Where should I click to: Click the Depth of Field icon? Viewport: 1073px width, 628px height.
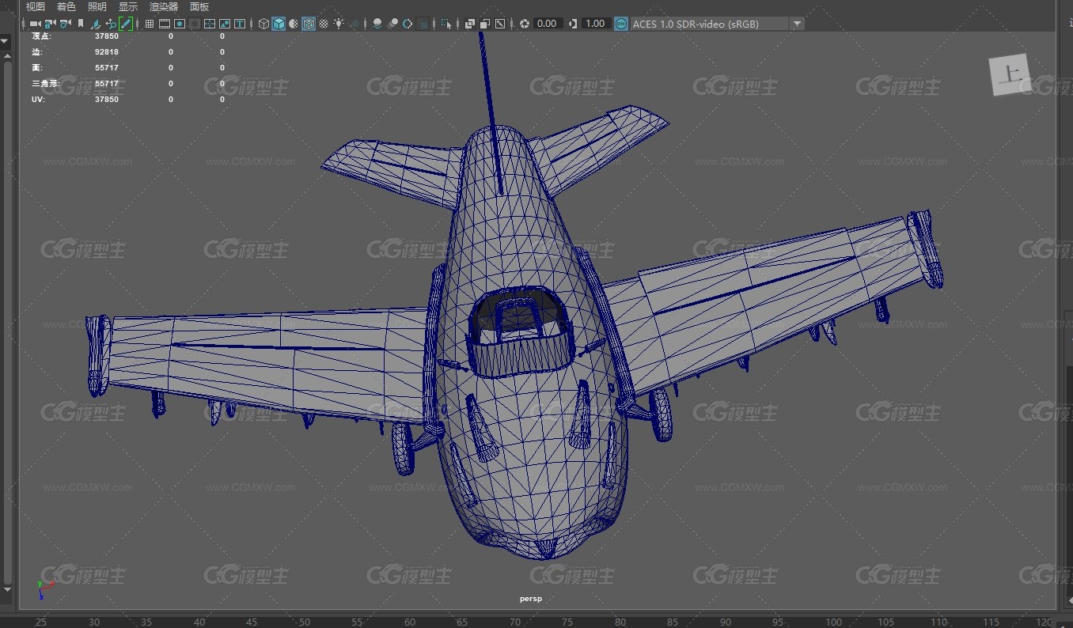pos(423,24)
